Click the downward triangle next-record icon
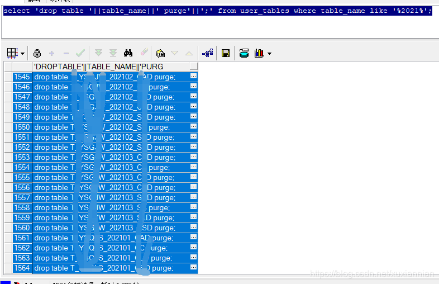The image size is (439, 284). click(x=174, y=53)
